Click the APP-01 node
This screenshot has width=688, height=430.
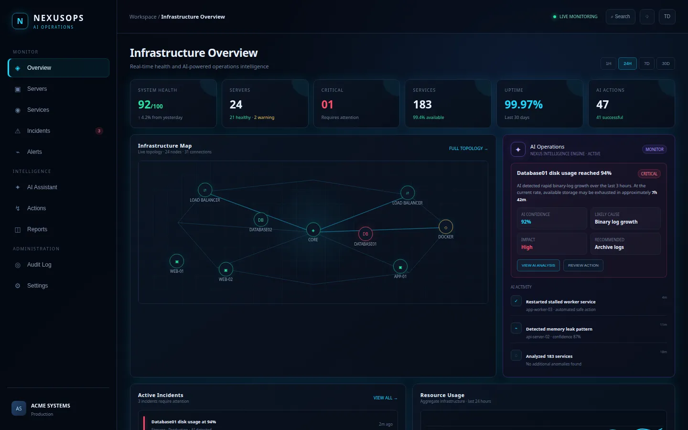[x=400, y=267]
